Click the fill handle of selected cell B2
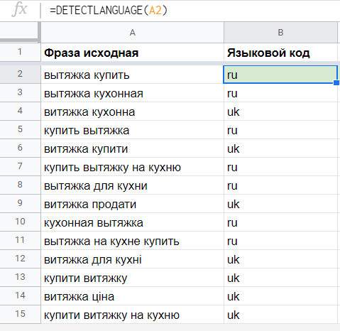 coord(336,82)
